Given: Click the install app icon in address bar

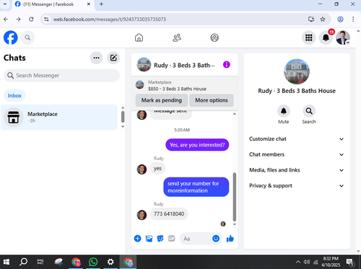Looking at the screenshot, I should (x=311, y=19).
